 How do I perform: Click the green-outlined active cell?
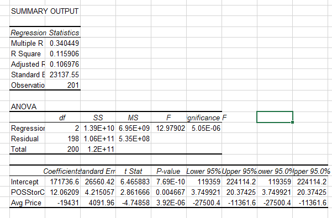click(x=275, y=116)
